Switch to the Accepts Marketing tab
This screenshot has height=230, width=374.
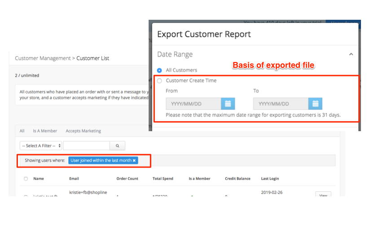pos(83,131)
